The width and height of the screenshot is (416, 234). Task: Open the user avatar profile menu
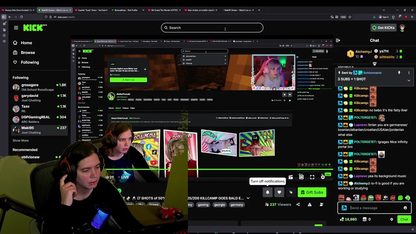coord(402,28)
